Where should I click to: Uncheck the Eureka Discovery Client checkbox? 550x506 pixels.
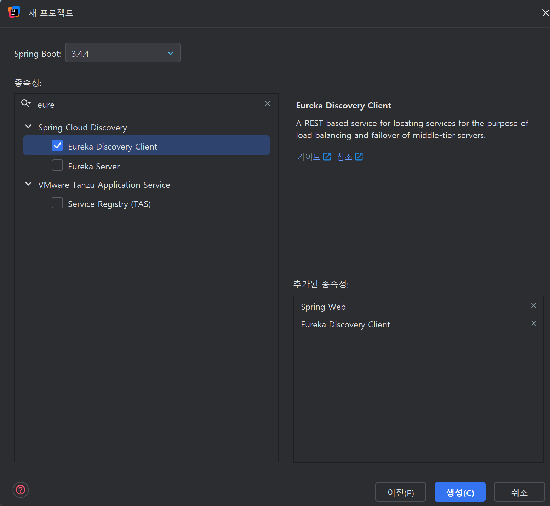click(57, 145)
